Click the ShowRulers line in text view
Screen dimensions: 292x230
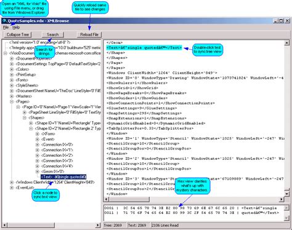[137, 83]
